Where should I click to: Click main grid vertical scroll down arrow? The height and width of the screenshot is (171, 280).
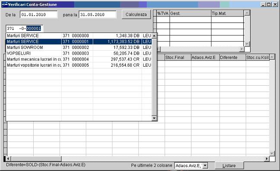pos(272,154)
